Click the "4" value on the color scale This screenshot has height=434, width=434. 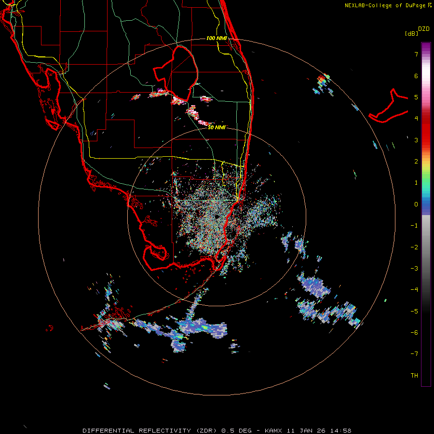416,119
